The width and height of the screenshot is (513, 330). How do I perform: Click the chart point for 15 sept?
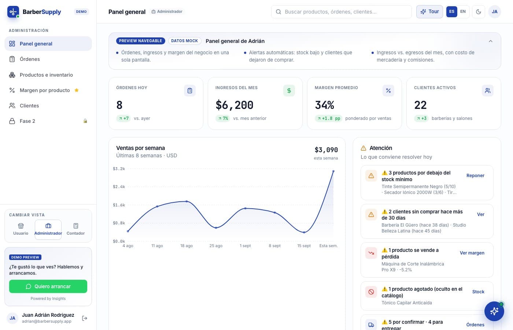click(x=304, y=232)
